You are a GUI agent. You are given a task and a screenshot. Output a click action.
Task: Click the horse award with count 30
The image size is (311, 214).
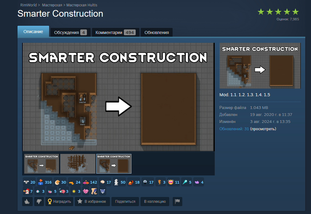60,182
